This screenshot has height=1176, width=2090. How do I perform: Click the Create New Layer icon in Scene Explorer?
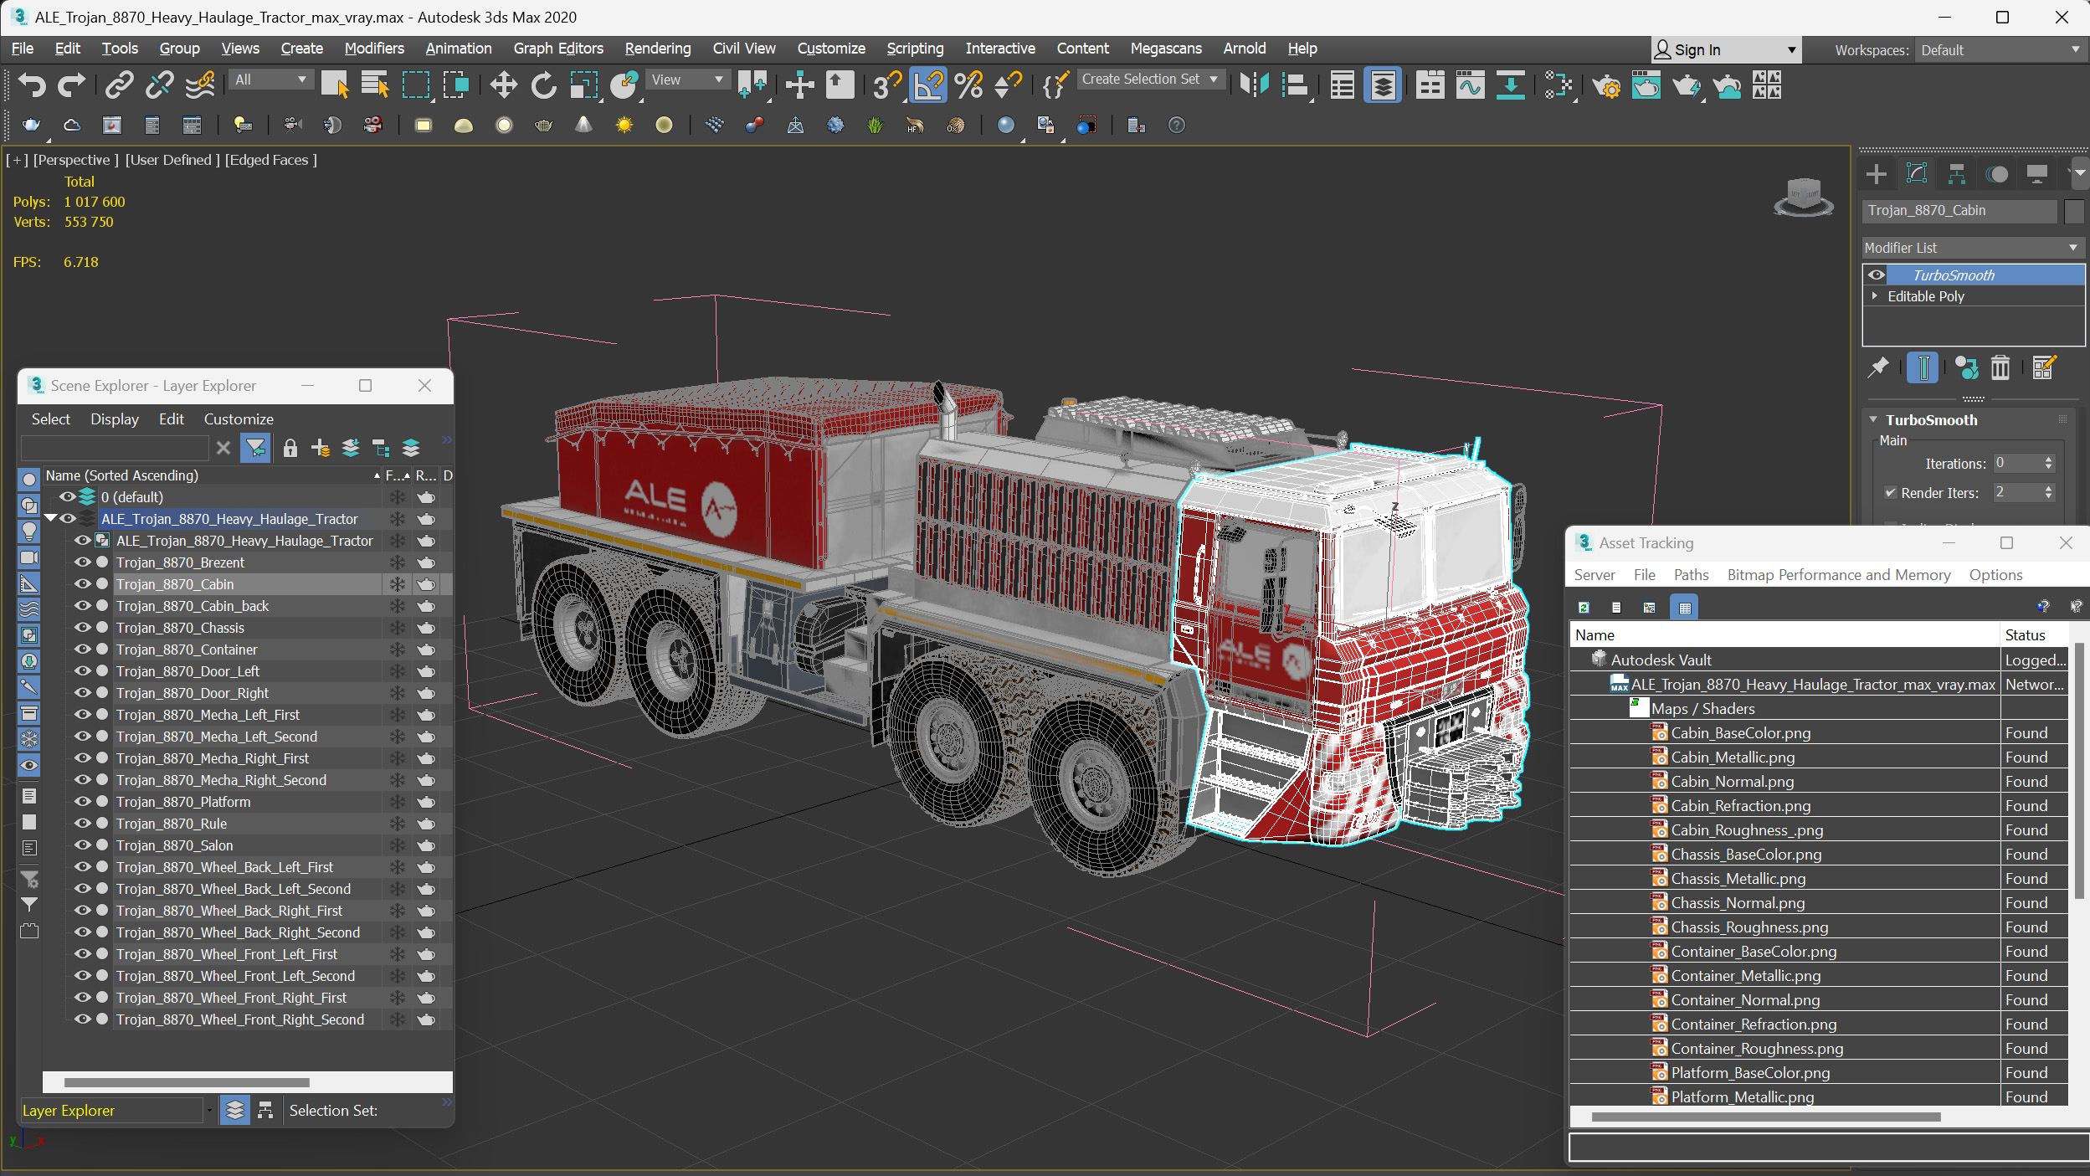(321, 449)
